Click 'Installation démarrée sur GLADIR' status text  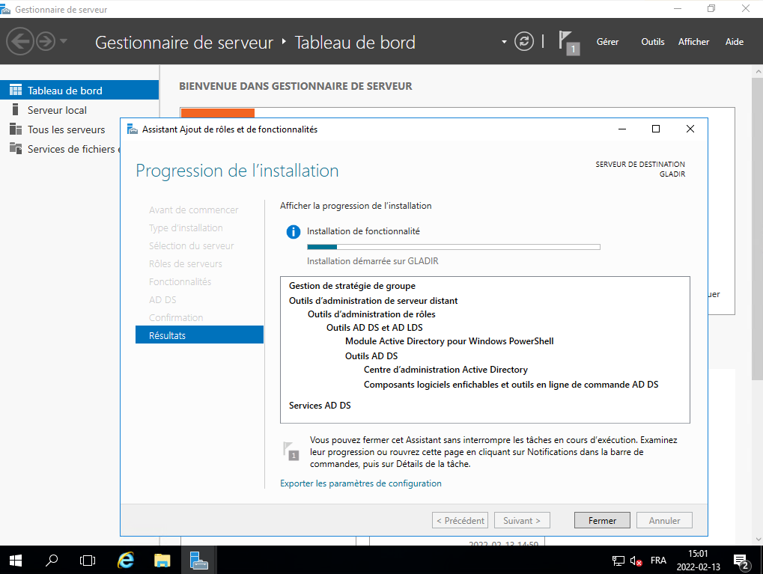click(x=372, y=261)
